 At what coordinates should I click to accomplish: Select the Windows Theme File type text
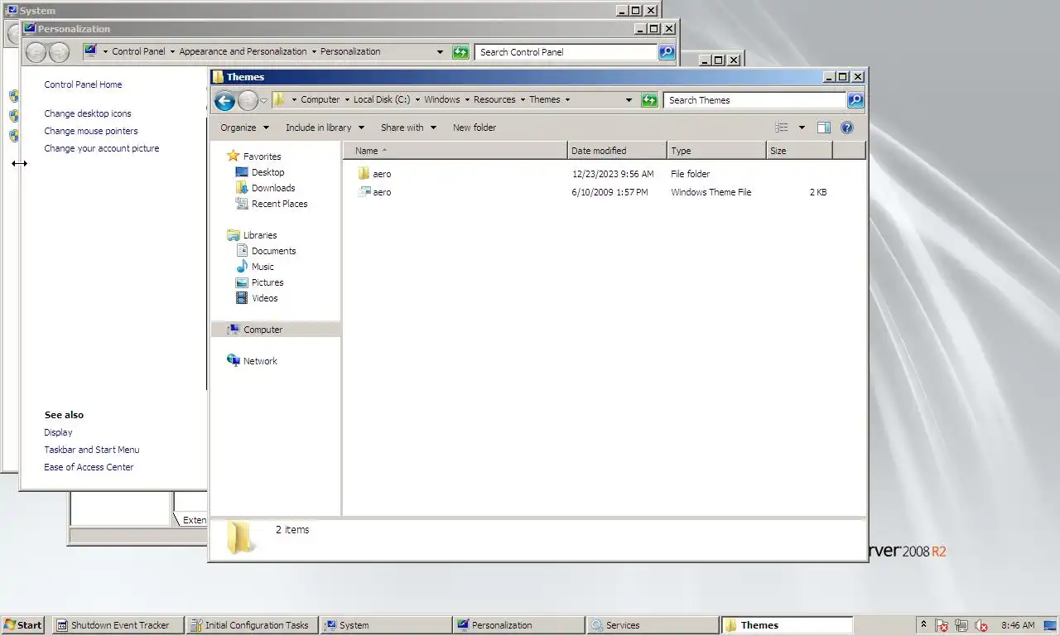[x=711, y=192]
